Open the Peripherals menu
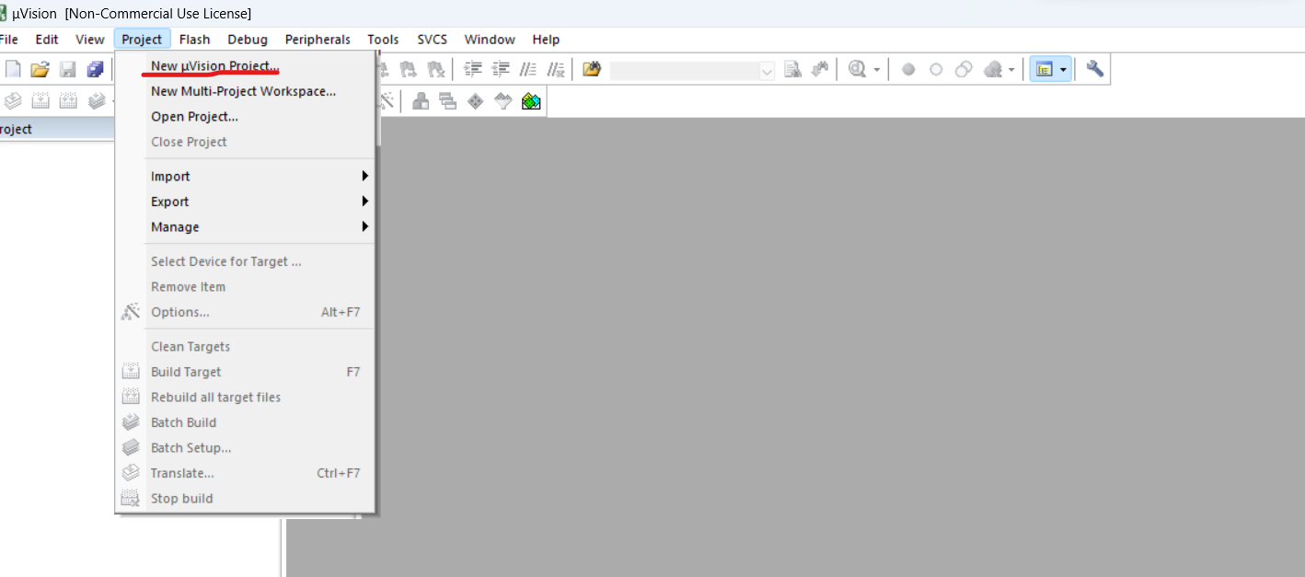The height and width of the screenshot is (577, 1305). pos(318,40)
